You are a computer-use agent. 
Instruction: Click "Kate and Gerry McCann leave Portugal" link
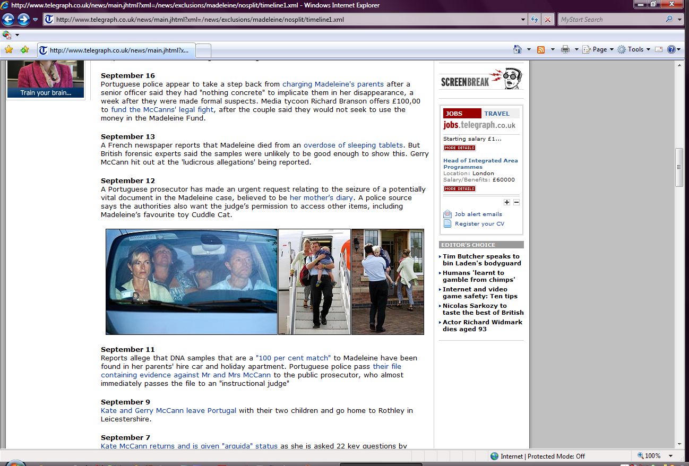pos(168,410)
